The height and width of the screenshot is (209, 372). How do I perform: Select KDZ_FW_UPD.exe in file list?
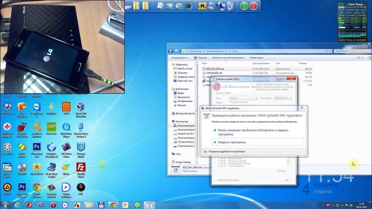click(x=257, y=69)
